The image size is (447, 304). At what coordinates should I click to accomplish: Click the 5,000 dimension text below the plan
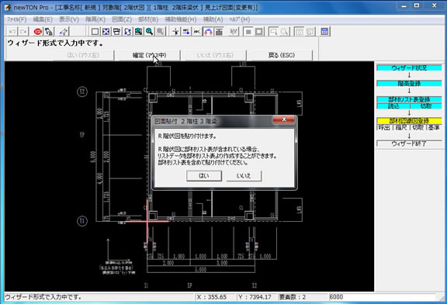[x=201, y=270]
